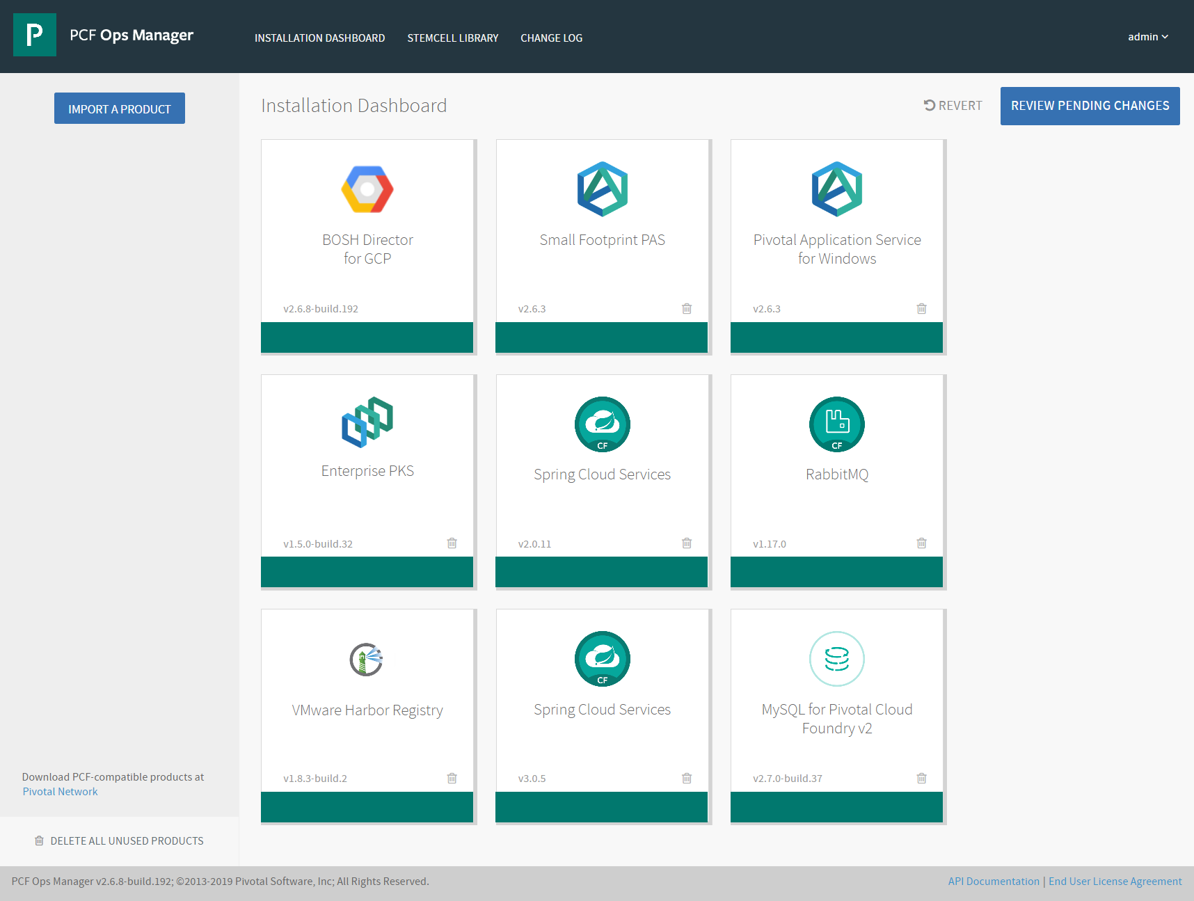The height and width of the screenshot is (901, 1194).
Task: Open the VMware Harbor Registry tile icon
Action: (x=367, y=660)
